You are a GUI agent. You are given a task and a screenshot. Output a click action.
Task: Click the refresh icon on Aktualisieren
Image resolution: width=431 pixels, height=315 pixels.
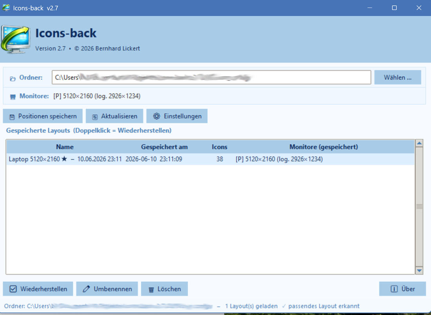95,117
